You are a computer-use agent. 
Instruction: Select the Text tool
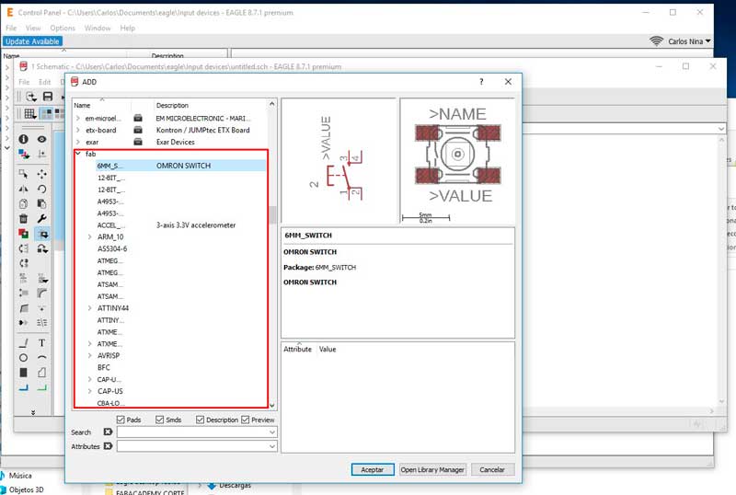click(x=41, y=343)
